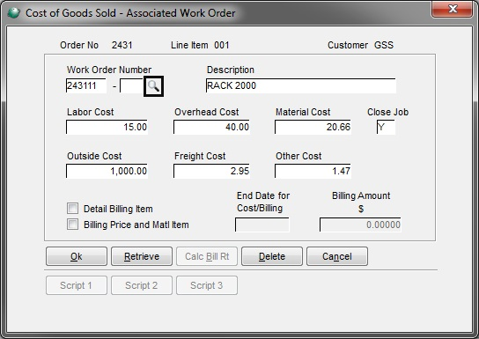Select the Other Cost field 1.47

click(x=313, y=171)
